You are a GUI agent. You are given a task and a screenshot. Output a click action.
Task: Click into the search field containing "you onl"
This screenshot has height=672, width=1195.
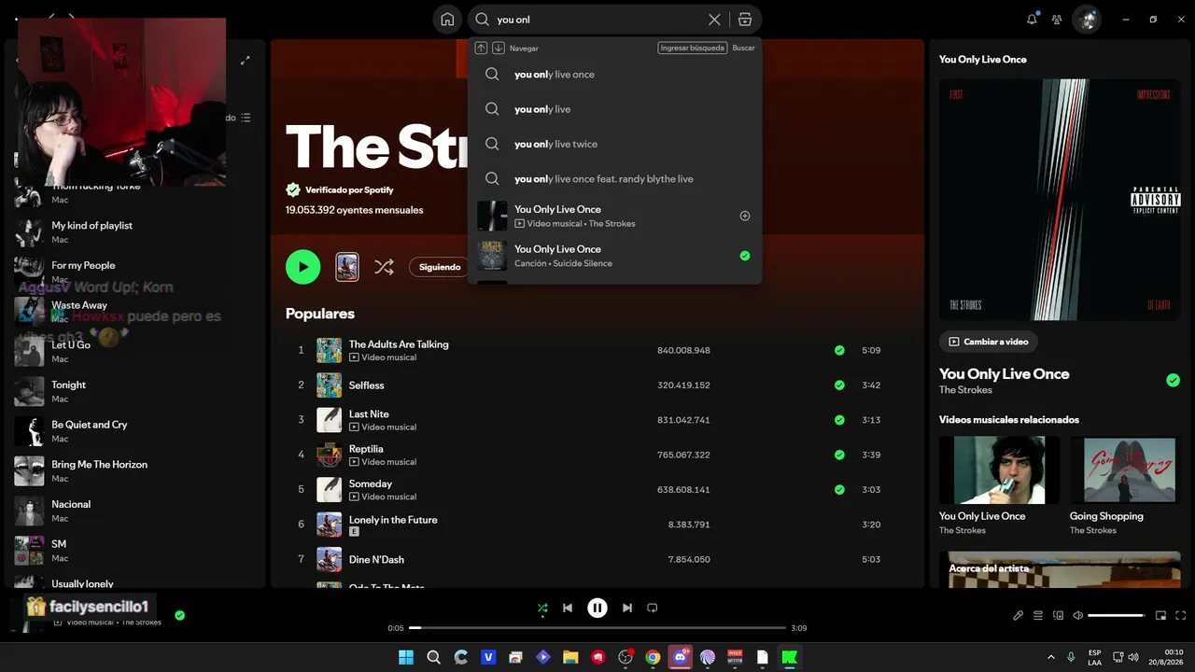click(x=599, y=20)
